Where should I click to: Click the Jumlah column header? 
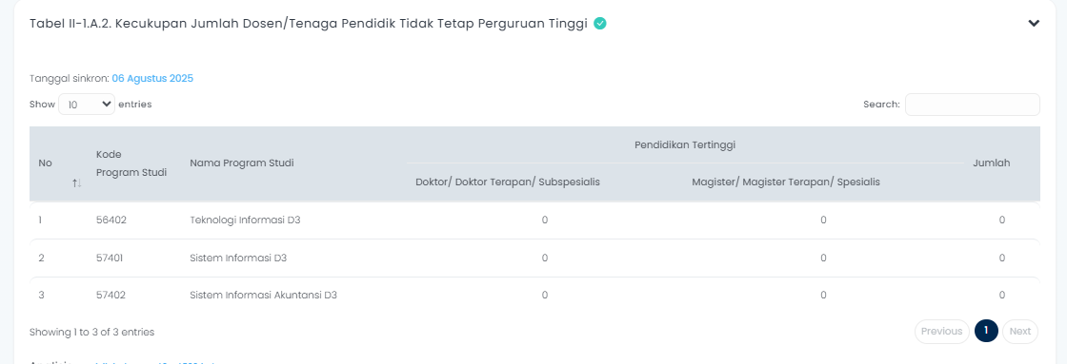coord(991,163)
